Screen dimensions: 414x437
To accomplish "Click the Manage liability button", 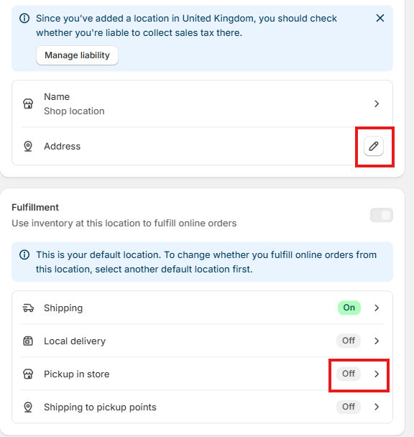I will (x=77, y=55).
